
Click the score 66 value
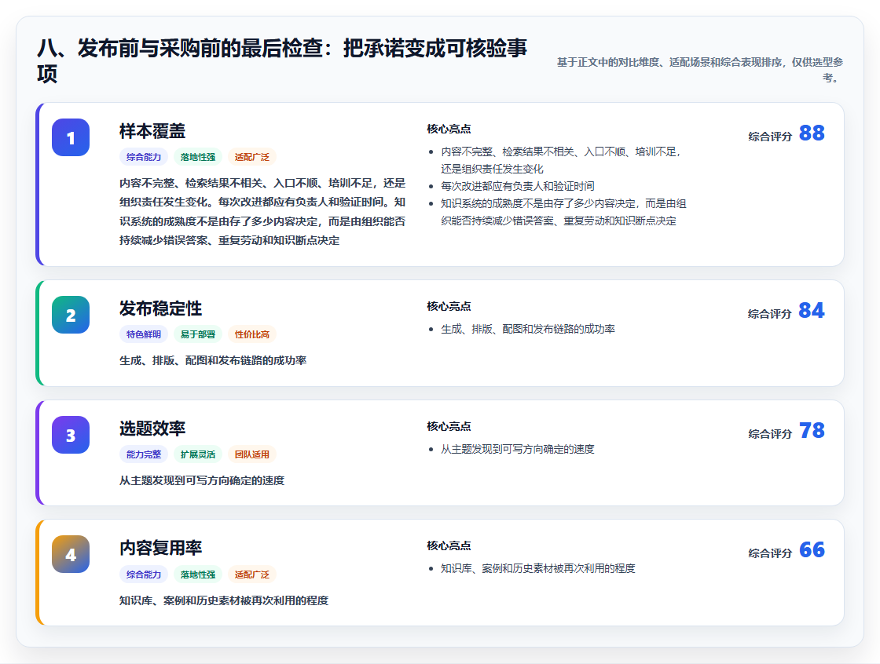click(x=812, y=550)
